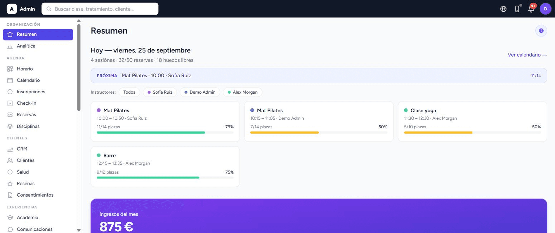The image size is (555, 233).
Task: Open the user avatar menu labeled D
Action: click(545, 9)
